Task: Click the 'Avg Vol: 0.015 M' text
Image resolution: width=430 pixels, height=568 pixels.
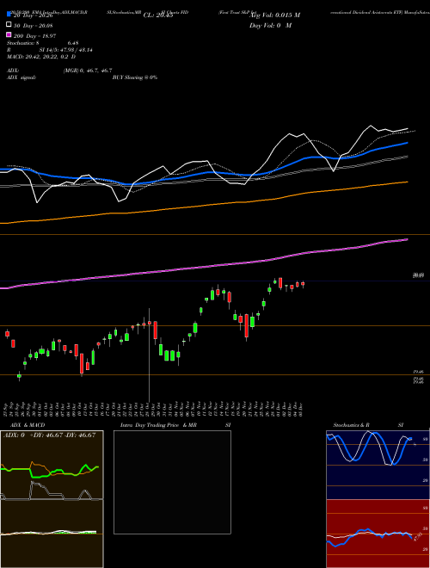Action: [x=274, y=15]
